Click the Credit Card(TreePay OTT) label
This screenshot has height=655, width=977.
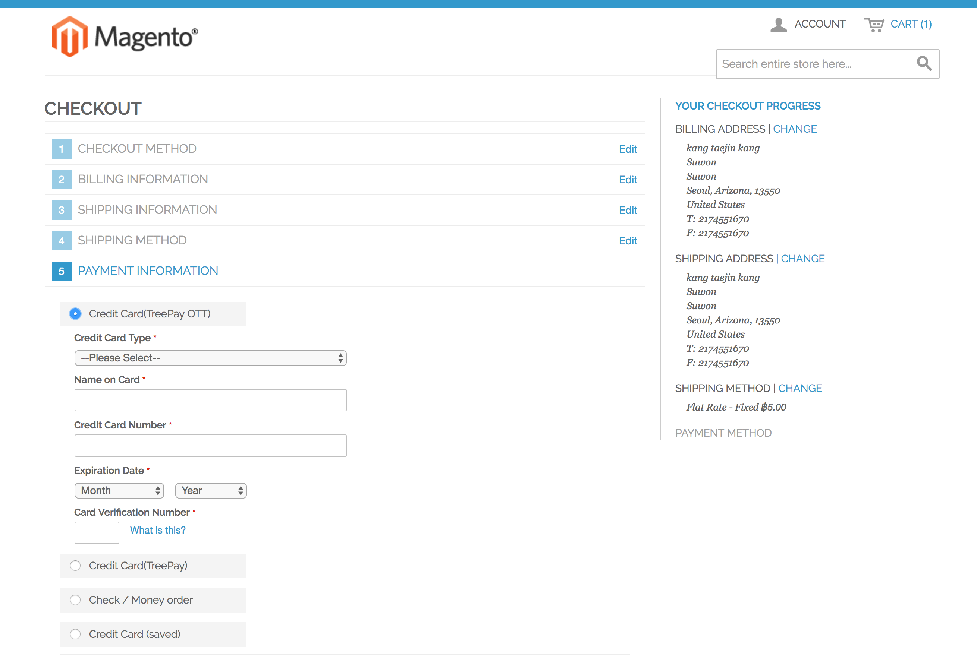(x=150, y=314)
